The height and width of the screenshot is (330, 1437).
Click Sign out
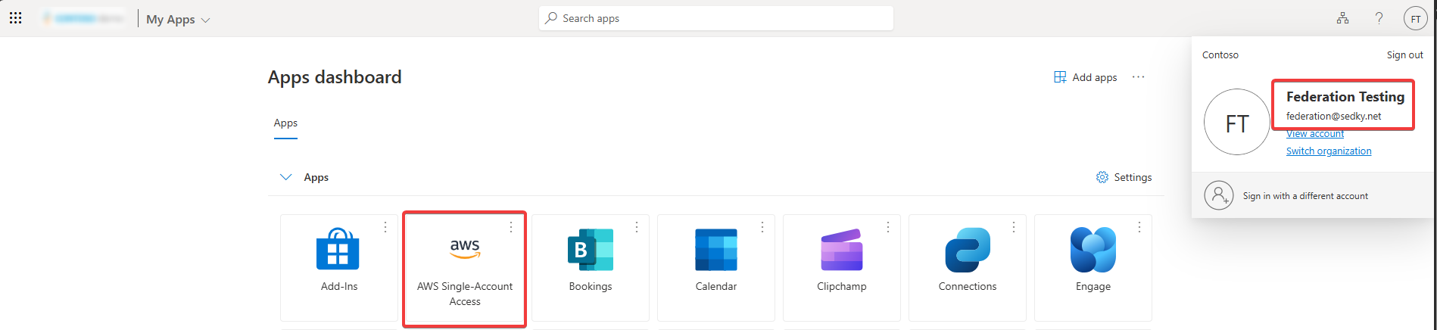[x=1404, y=55]
